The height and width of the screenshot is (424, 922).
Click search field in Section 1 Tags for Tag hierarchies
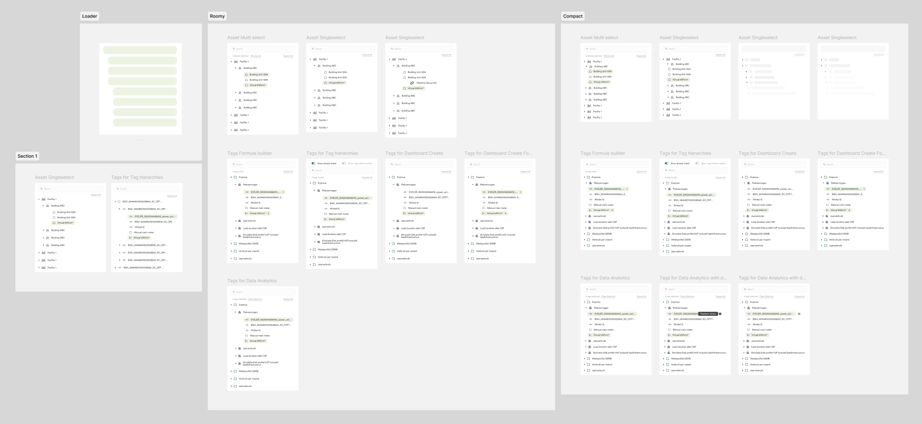tap(147, 189)
